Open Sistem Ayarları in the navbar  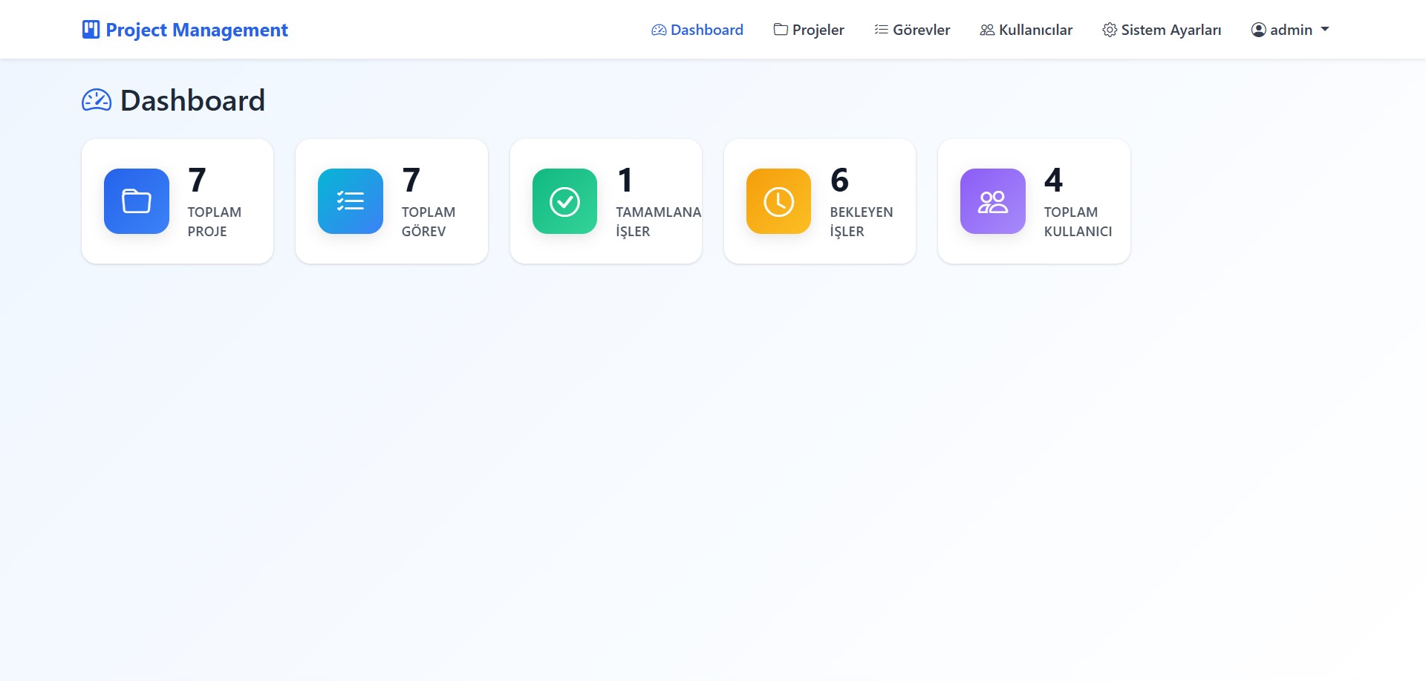[1162, 30]
